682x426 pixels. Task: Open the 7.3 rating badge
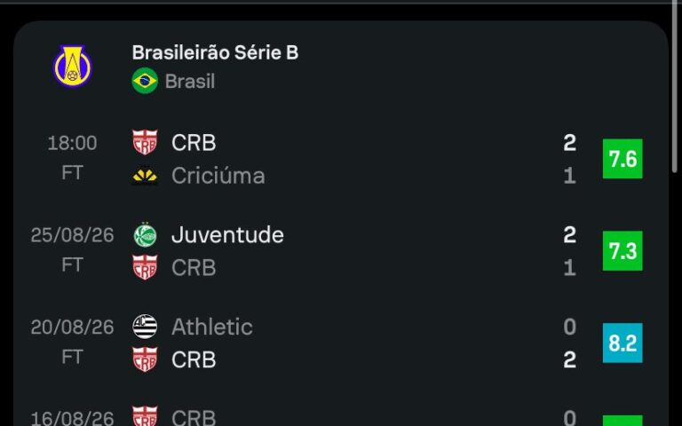tap(623, 251)
